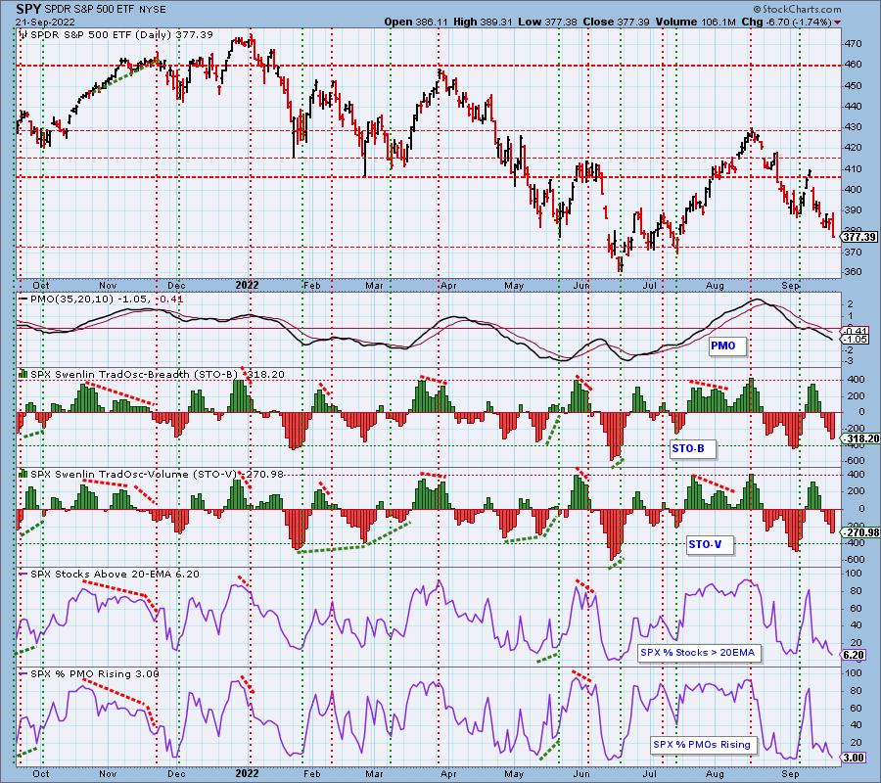The height and width of the screenshot is (783, 881).
Task: Click the Feb label under the price panel
Action: point(312,286)
